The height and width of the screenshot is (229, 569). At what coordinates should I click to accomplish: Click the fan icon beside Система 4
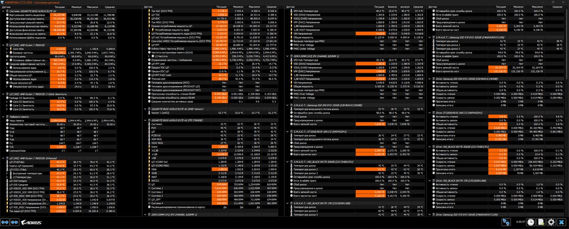pyautogui.click(x=149, y=203)
